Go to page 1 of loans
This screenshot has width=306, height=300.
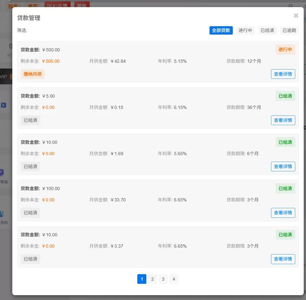142,279
